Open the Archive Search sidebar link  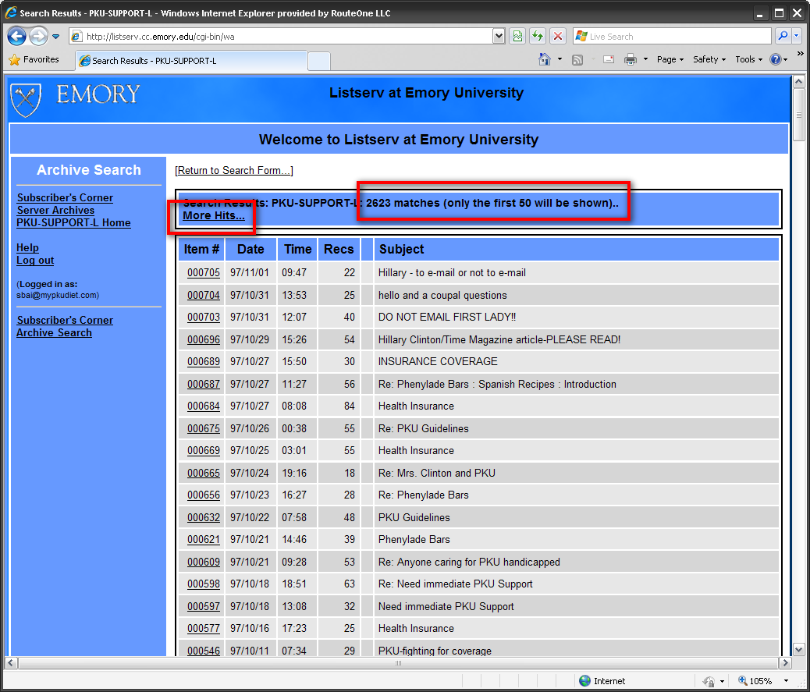pyautogui.click(x=55, y=332)
